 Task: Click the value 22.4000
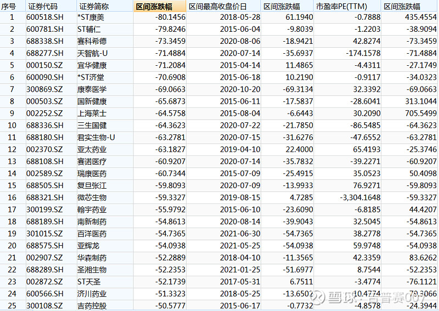(x=299, y=150)
